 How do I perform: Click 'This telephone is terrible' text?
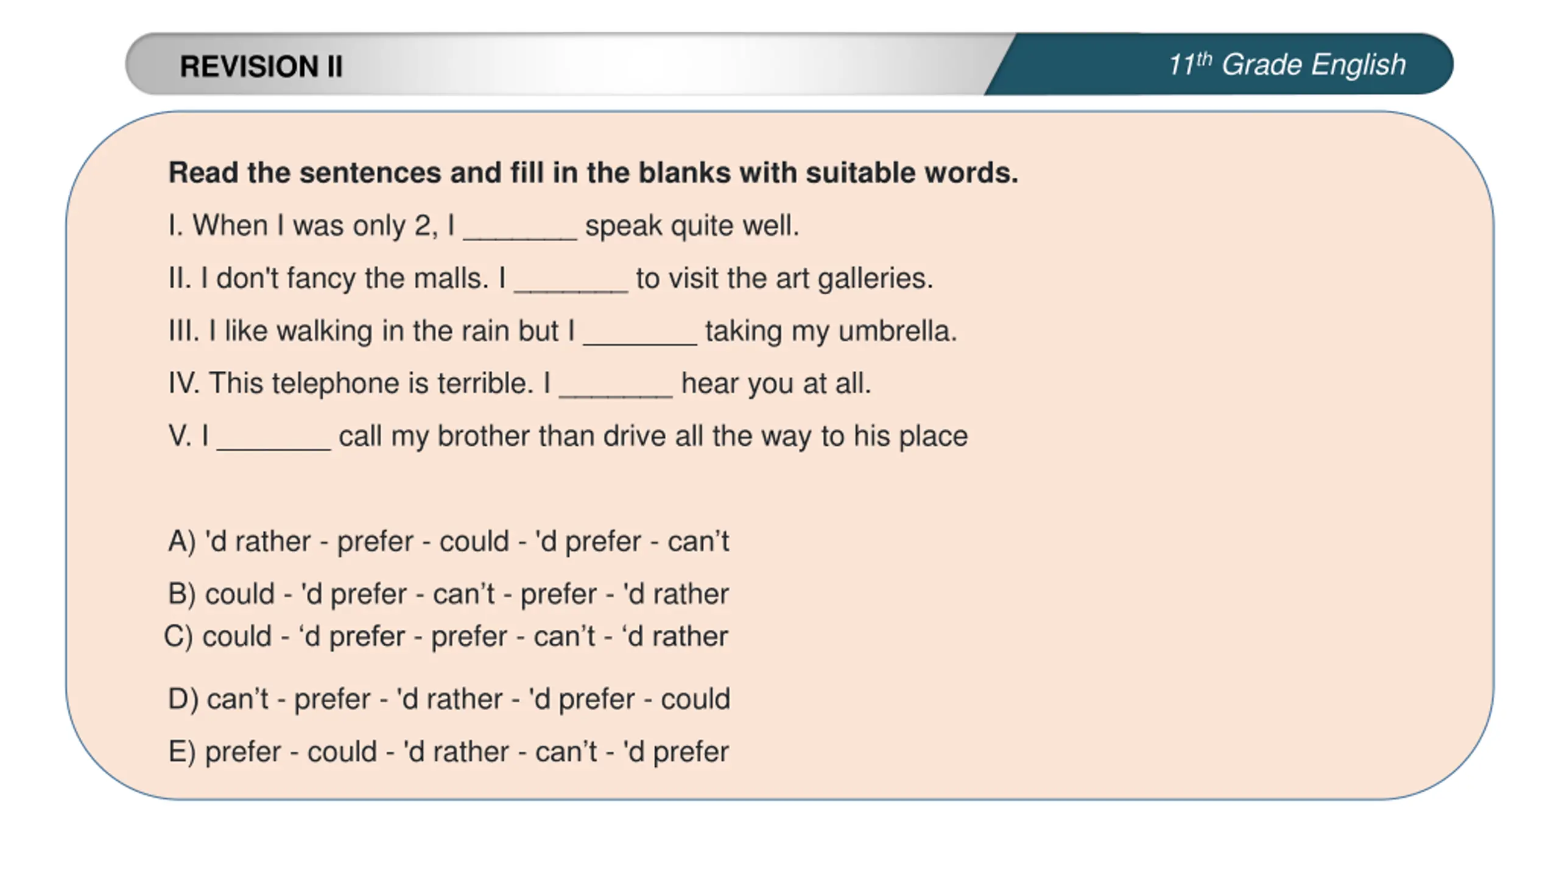point(371,384)
